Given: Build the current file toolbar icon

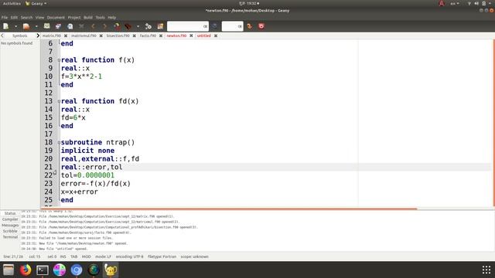Looking at the screenshot, I should click(x=128, y=26).
